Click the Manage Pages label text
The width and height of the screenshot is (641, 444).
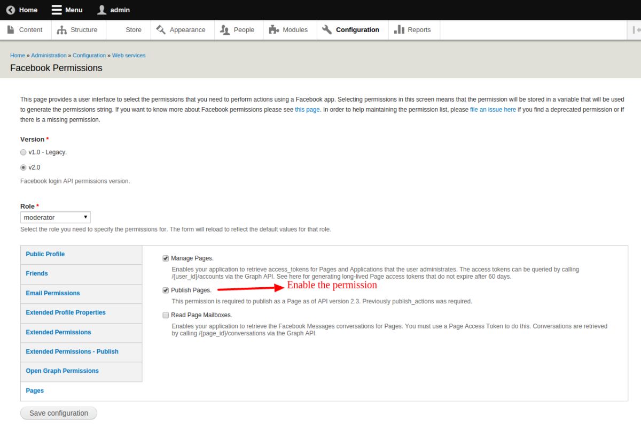tap(192, 258)
